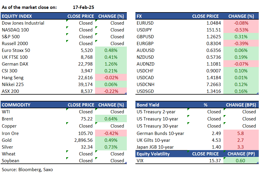Screen dimensions: 259x175
Task: Select the German Bunds 10-year change 5.8
Action: (241, 133)
